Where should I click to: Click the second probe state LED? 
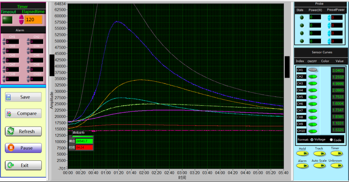(302, 25)
